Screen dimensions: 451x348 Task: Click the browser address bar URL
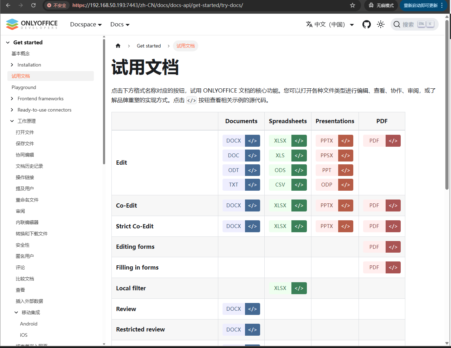(x=157, y=5)
